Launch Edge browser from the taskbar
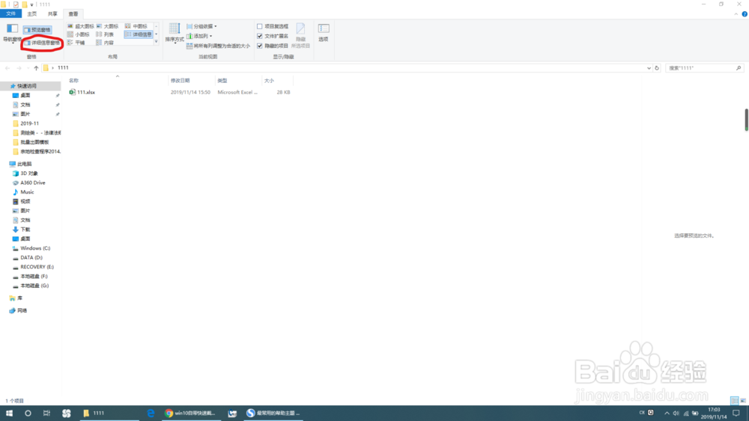 coord(151,414)
